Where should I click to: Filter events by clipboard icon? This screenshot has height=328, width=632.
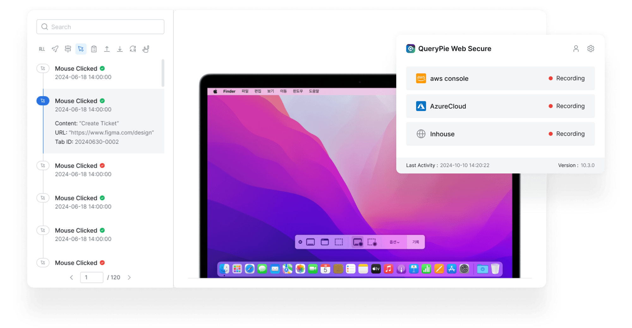coord(94,49)
